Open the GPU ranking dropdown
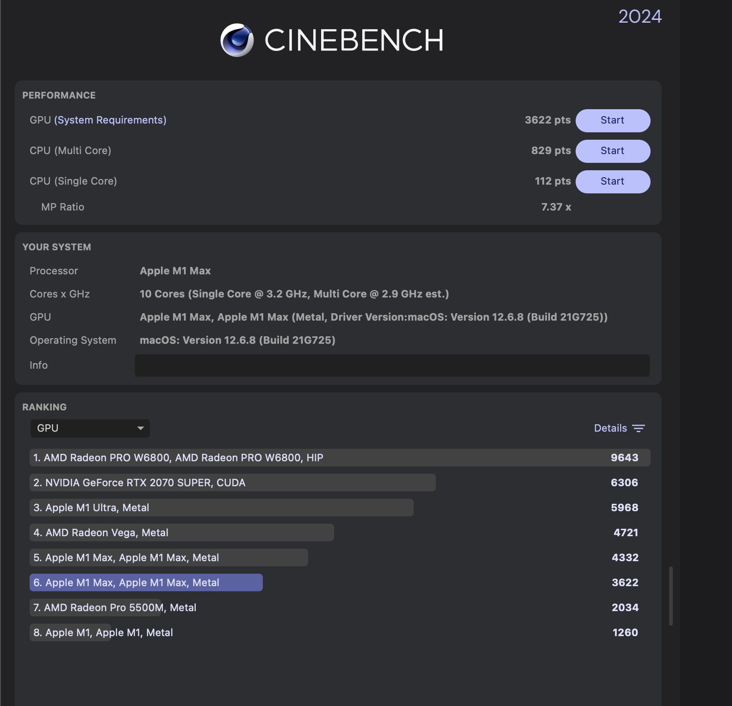The width and height of the screenshot is (732, 706). pyautogui.click(x=90, y=428)
